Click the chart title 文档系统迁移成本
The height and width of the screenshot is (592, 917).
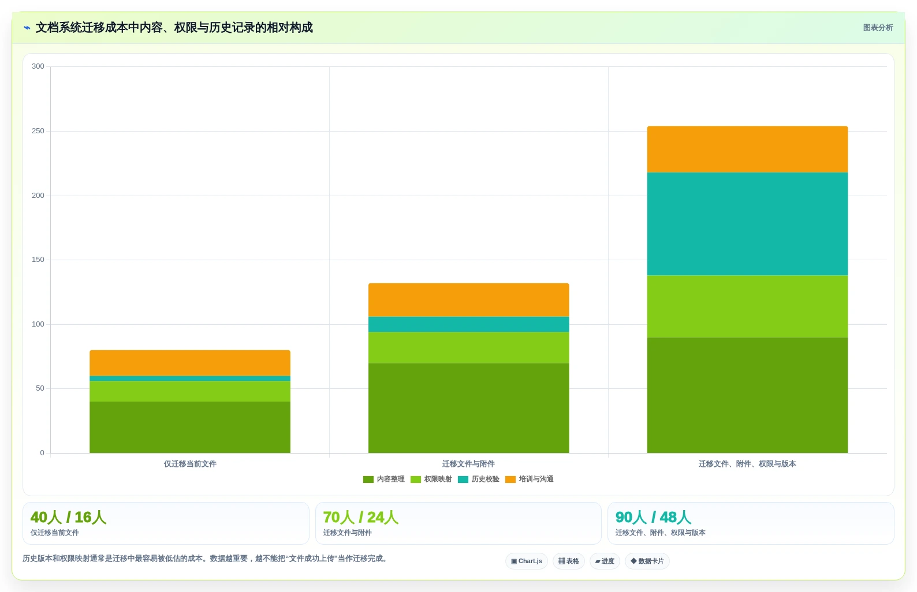(174, 28)
